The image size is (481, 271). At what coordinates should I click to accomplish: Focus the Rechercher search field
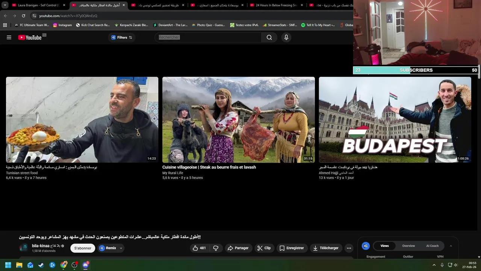pos(208,37)
